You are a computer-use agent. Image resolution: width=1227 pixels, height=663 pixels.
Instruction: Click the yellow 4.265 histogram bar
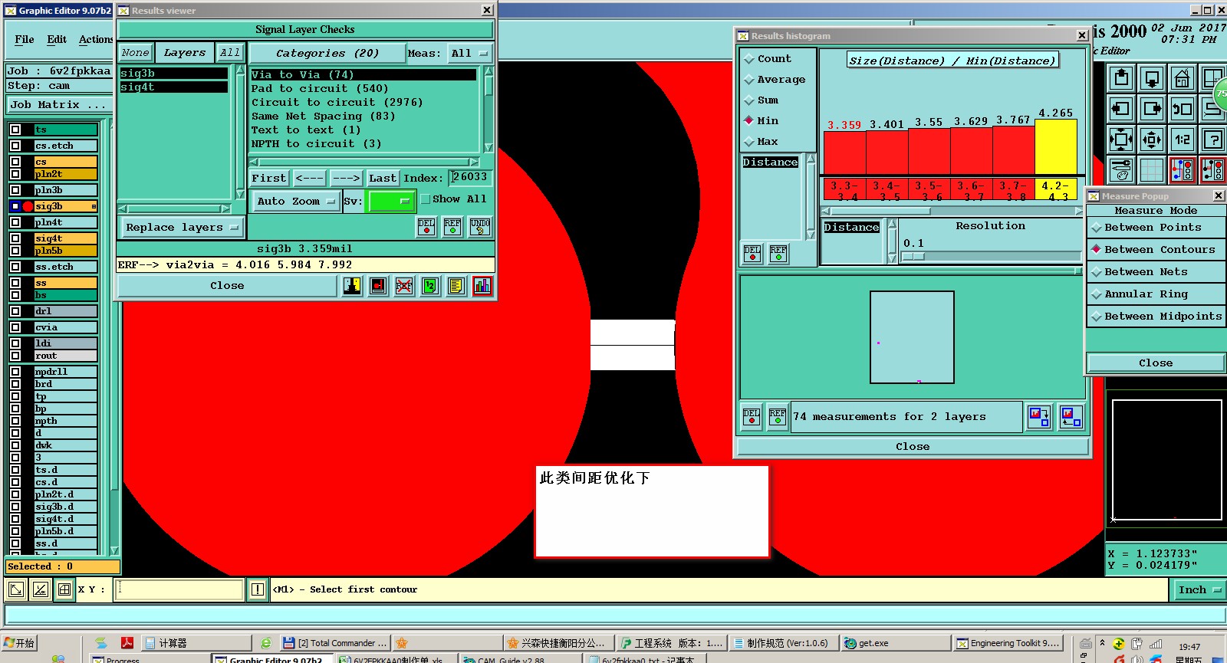(1055, 147)
